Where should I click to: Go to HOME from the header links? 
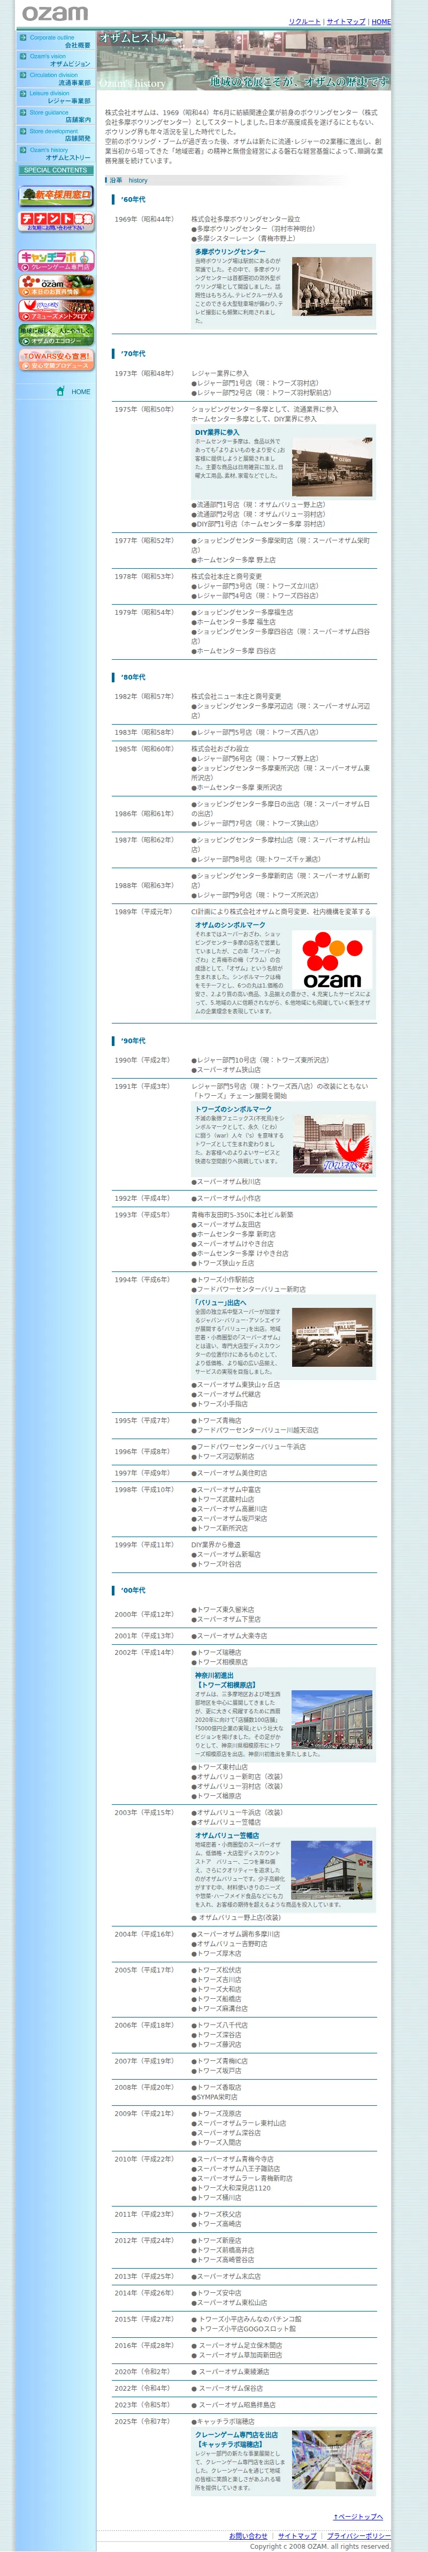381,22
